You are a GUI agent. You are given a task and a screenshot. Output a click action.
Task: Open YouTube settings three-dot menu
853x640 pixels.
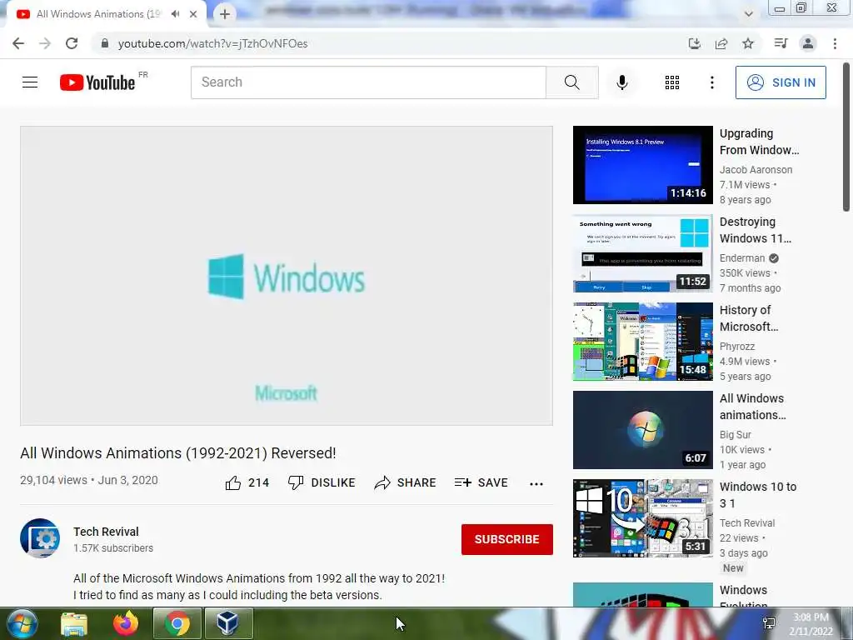pos(711,82)
